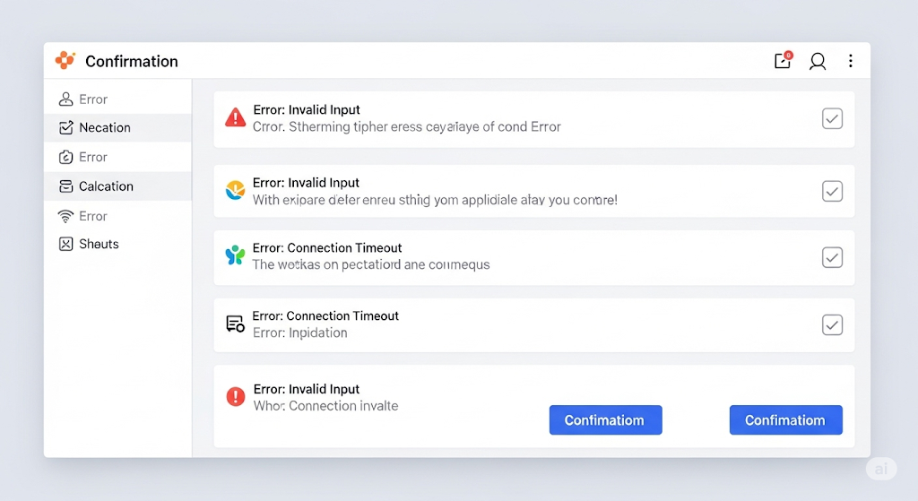Click the yellow-blue circular icon in second row
Image resolution: width=918 pixels, height=501 pixels.
tap(236, 190)
